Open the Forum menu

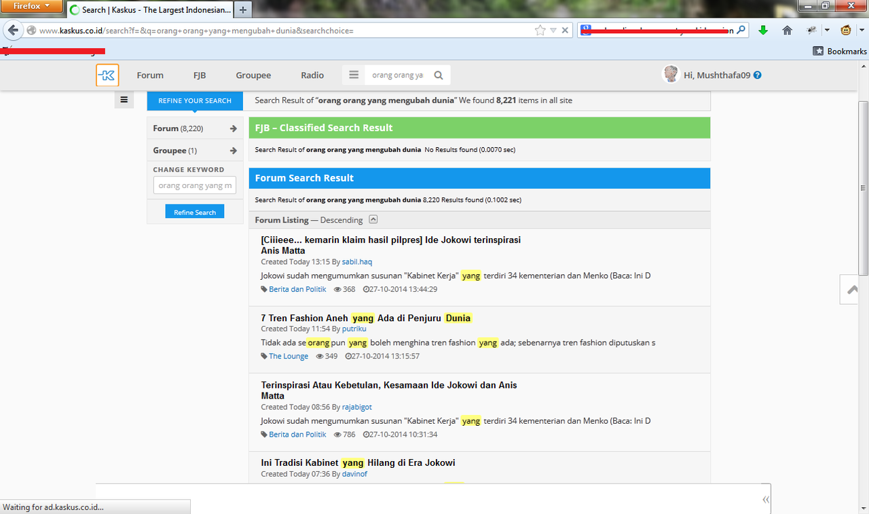click(x=150, y=75)
